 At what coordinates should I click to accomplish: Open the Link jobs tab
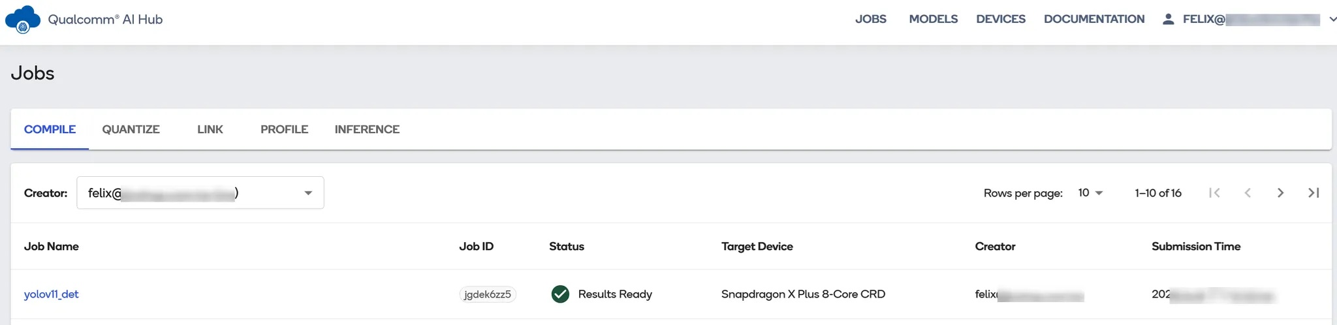pos(210,129)
